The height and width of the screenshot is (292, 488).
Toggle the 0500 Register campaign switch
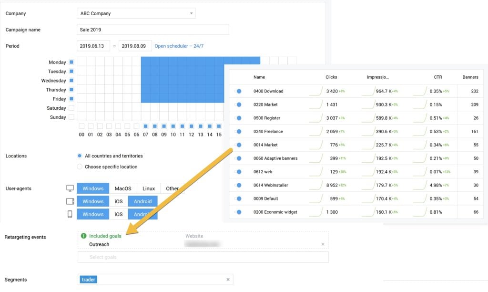pyautogui.click(x=238, y=118)
